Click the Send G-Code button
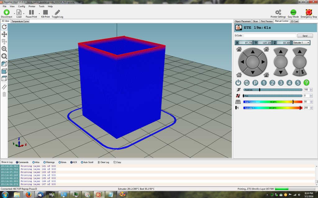 pyautogui.click(x=305, y=36)
